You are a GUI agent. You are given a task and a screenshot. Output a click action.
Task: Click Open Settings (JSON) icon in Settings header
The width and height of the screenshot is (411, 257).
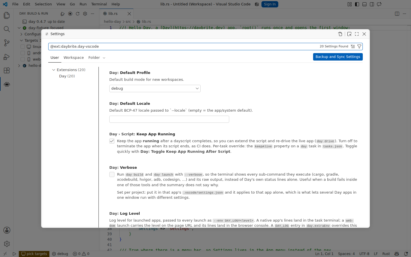coord(340,34)
